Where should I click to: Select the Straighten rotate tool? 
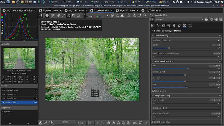[78, 16]
